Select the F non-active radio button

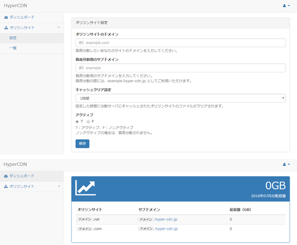[x=88, y=121]
